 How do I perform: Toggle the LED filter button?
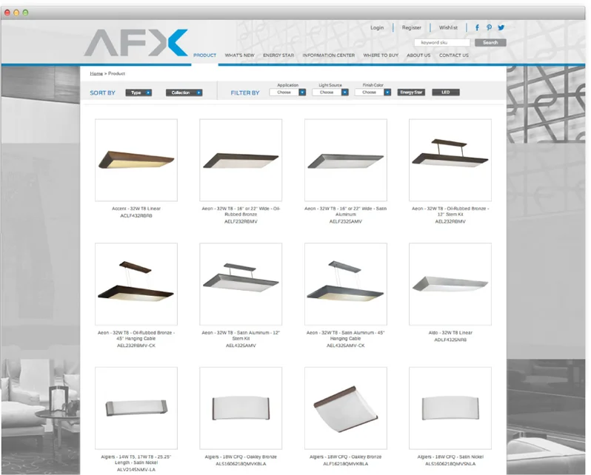click(x=446, y=92)
